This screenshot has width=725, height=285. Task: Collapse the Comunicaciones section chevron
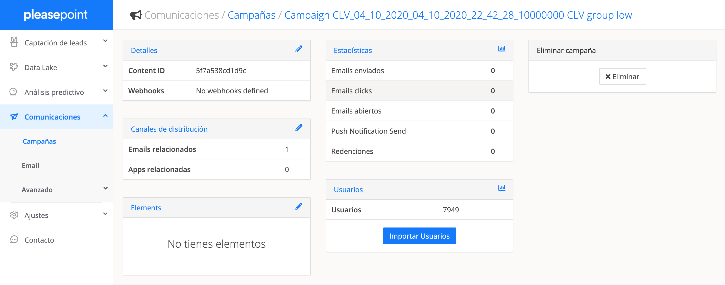tap(105, 116)
